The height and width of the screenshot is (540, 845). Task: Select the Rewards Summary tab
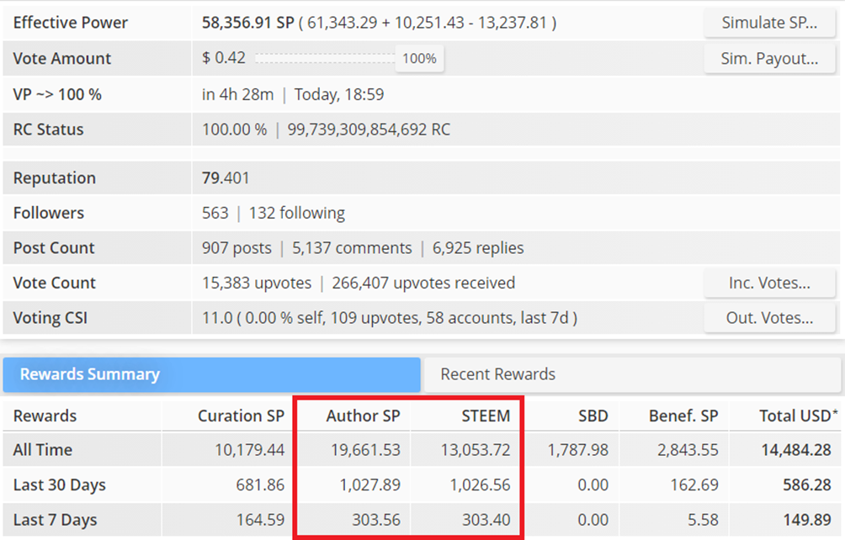coord(212,374)
